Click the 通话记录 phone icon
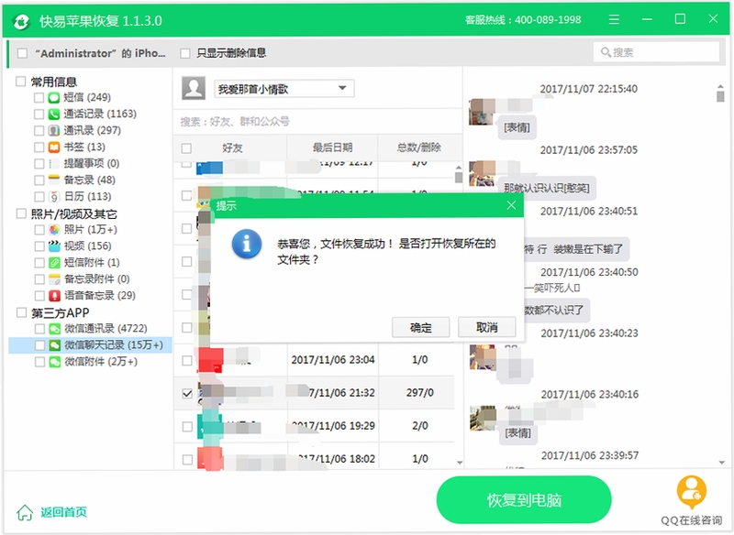Image resolution: width=734 pixels, height=535 pixels. (x=54, y=114)
